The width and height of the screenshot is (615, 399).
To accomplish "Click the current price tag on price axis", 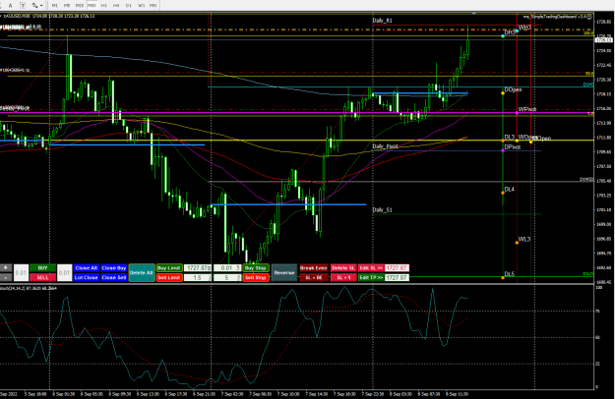I will click(603, 40).
